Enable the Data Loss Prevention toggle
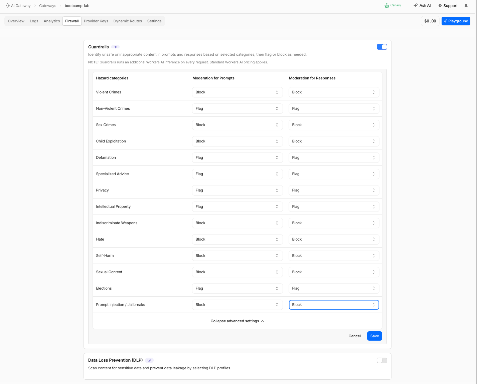477x384 pixels. pos(382,360)
